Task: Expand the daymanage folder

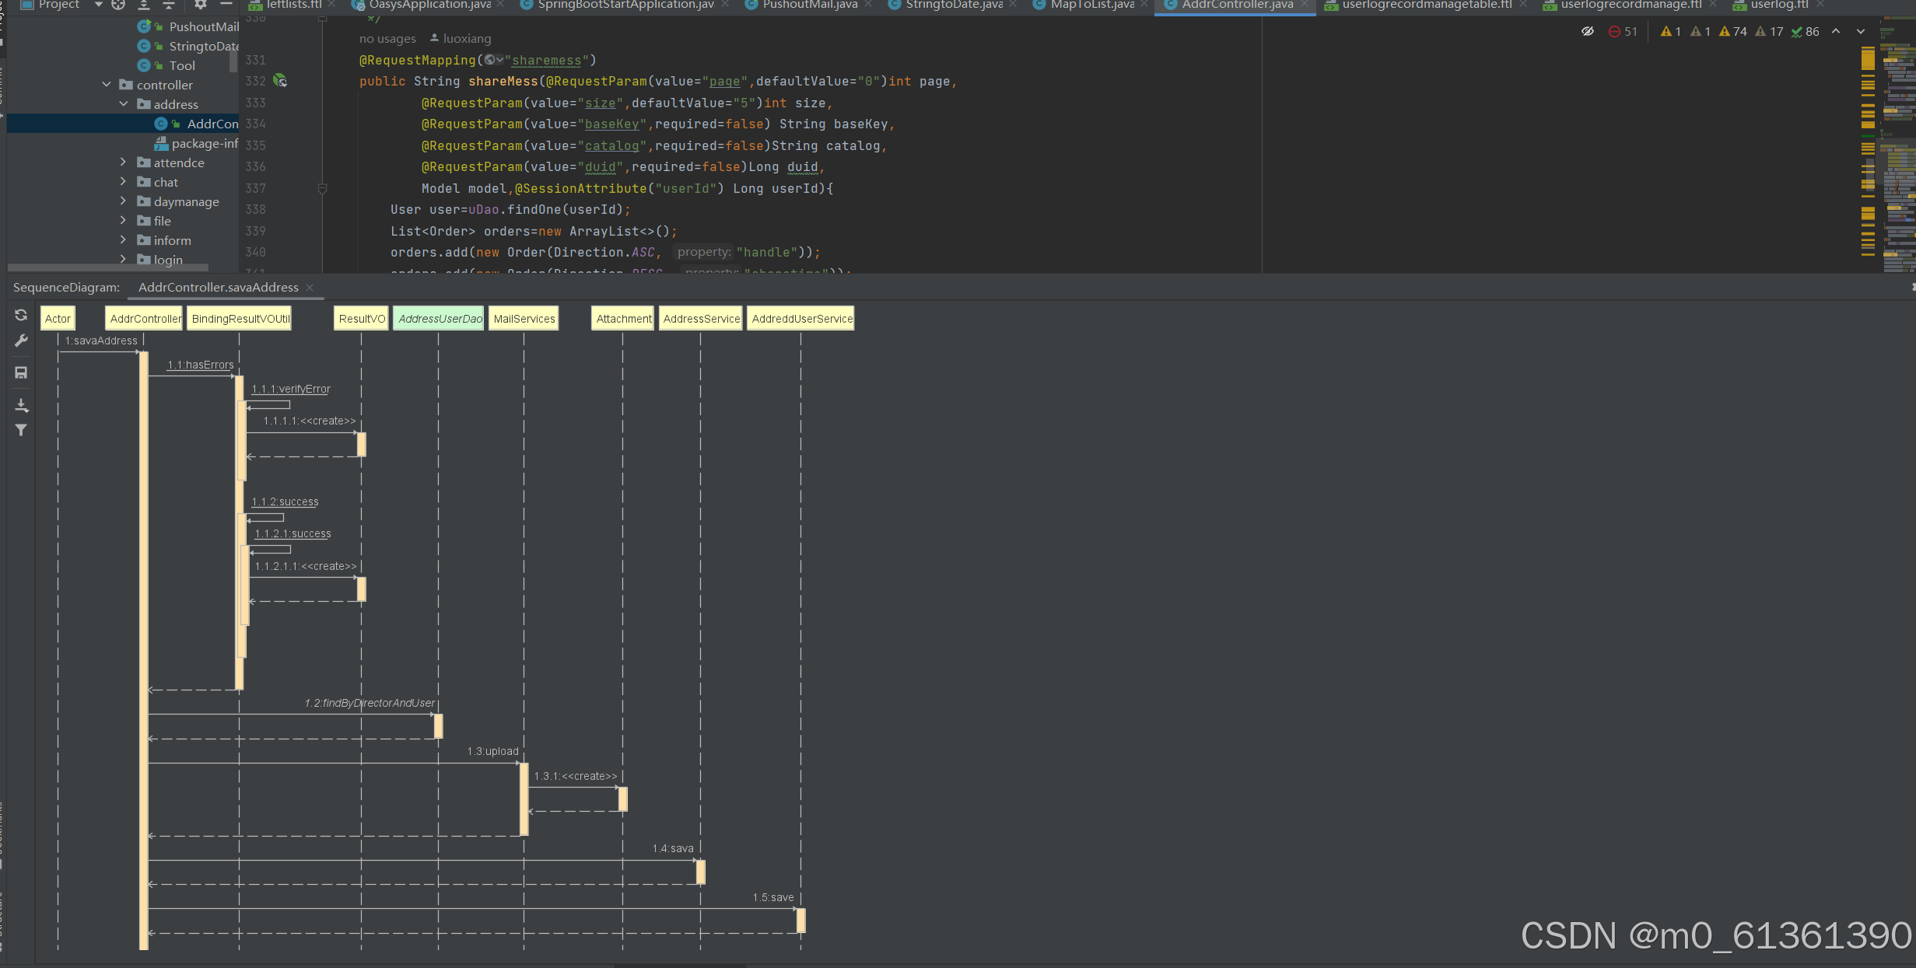Action: pyautogui.click(x=123, y=201)
